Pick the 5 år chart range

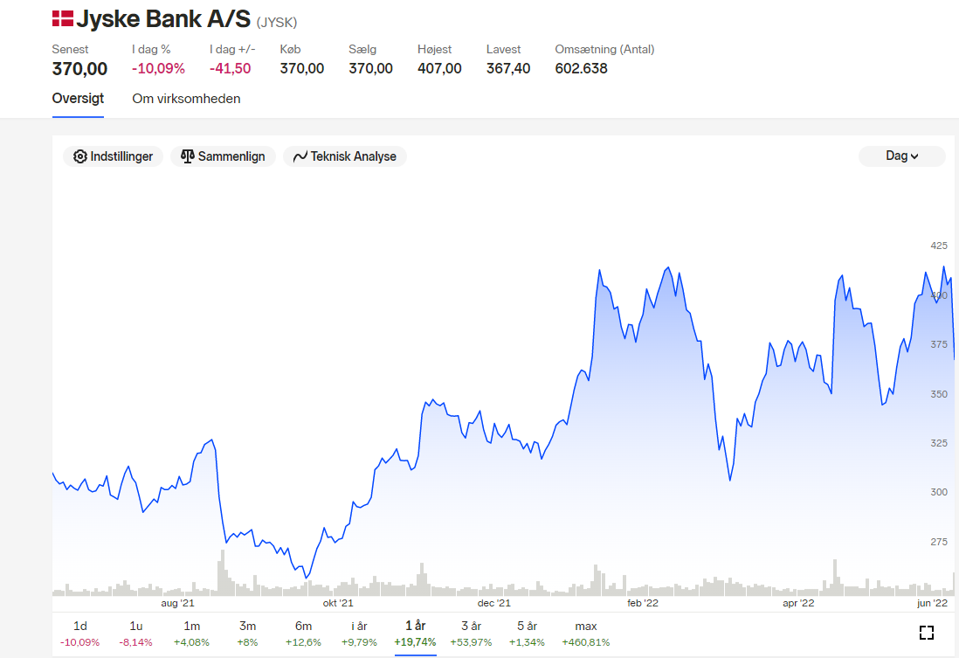[527, 634]
